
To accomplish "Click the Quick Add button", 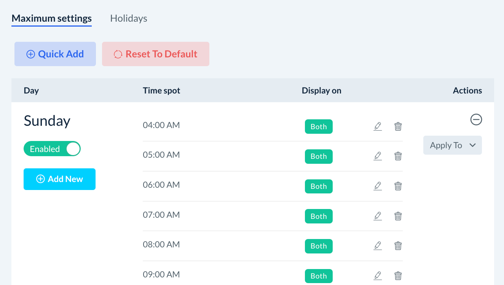I will tap(55, 54).
